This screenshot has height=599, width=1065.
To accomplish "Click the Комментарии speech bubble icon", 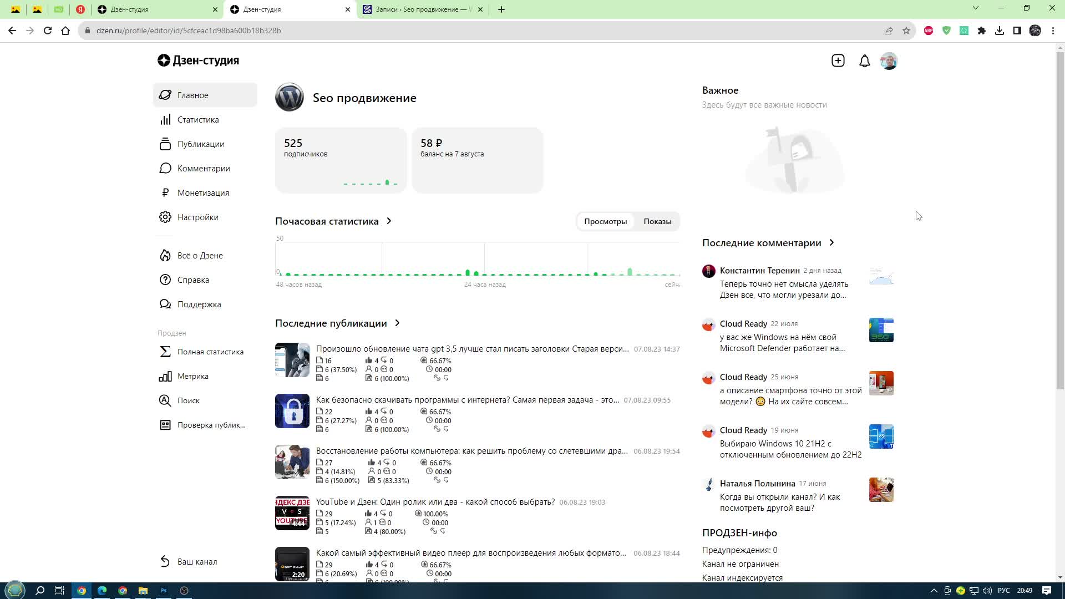I will click(165, 169).
